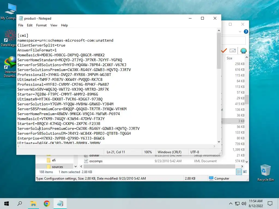Click Explorer file list scroll down arrow

click(247, 162)
